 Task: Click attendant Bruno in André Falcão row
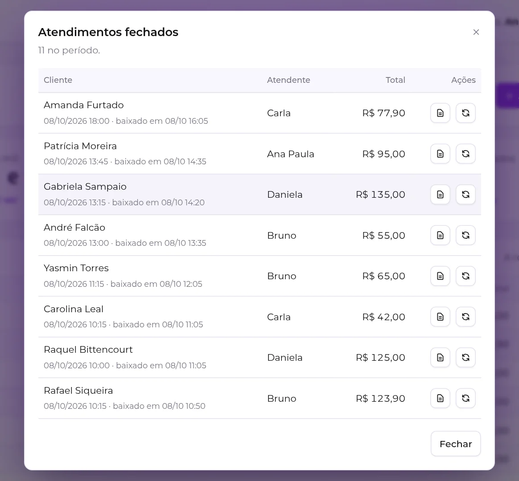tap(282, 235)
